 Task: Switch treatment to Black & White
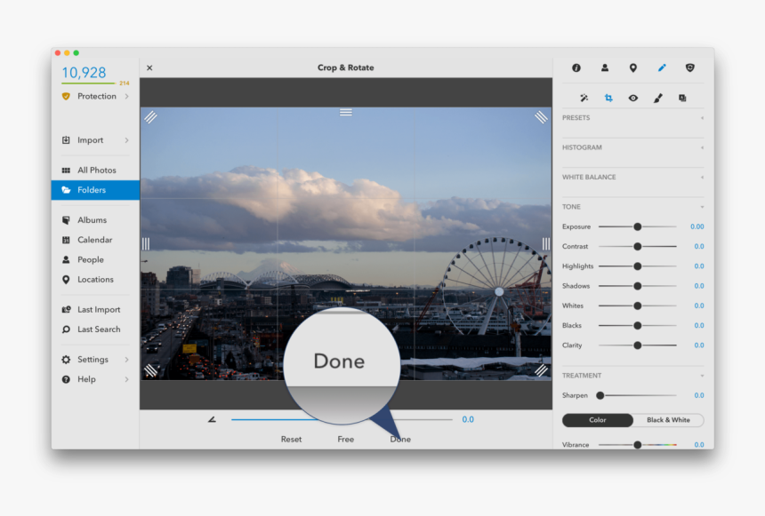(x=668, y=420)
